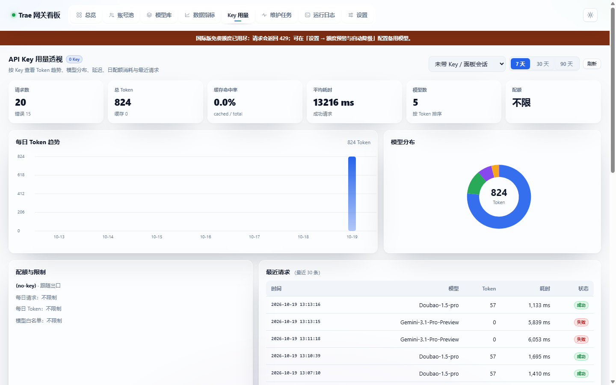Click 6,053 ms latency value
616x385 pixels.
[x=539, y=339]
